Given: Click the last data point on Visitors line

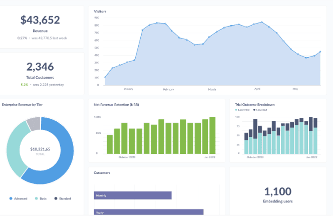Looking at the screenshot, I should (x=320, y=52).
